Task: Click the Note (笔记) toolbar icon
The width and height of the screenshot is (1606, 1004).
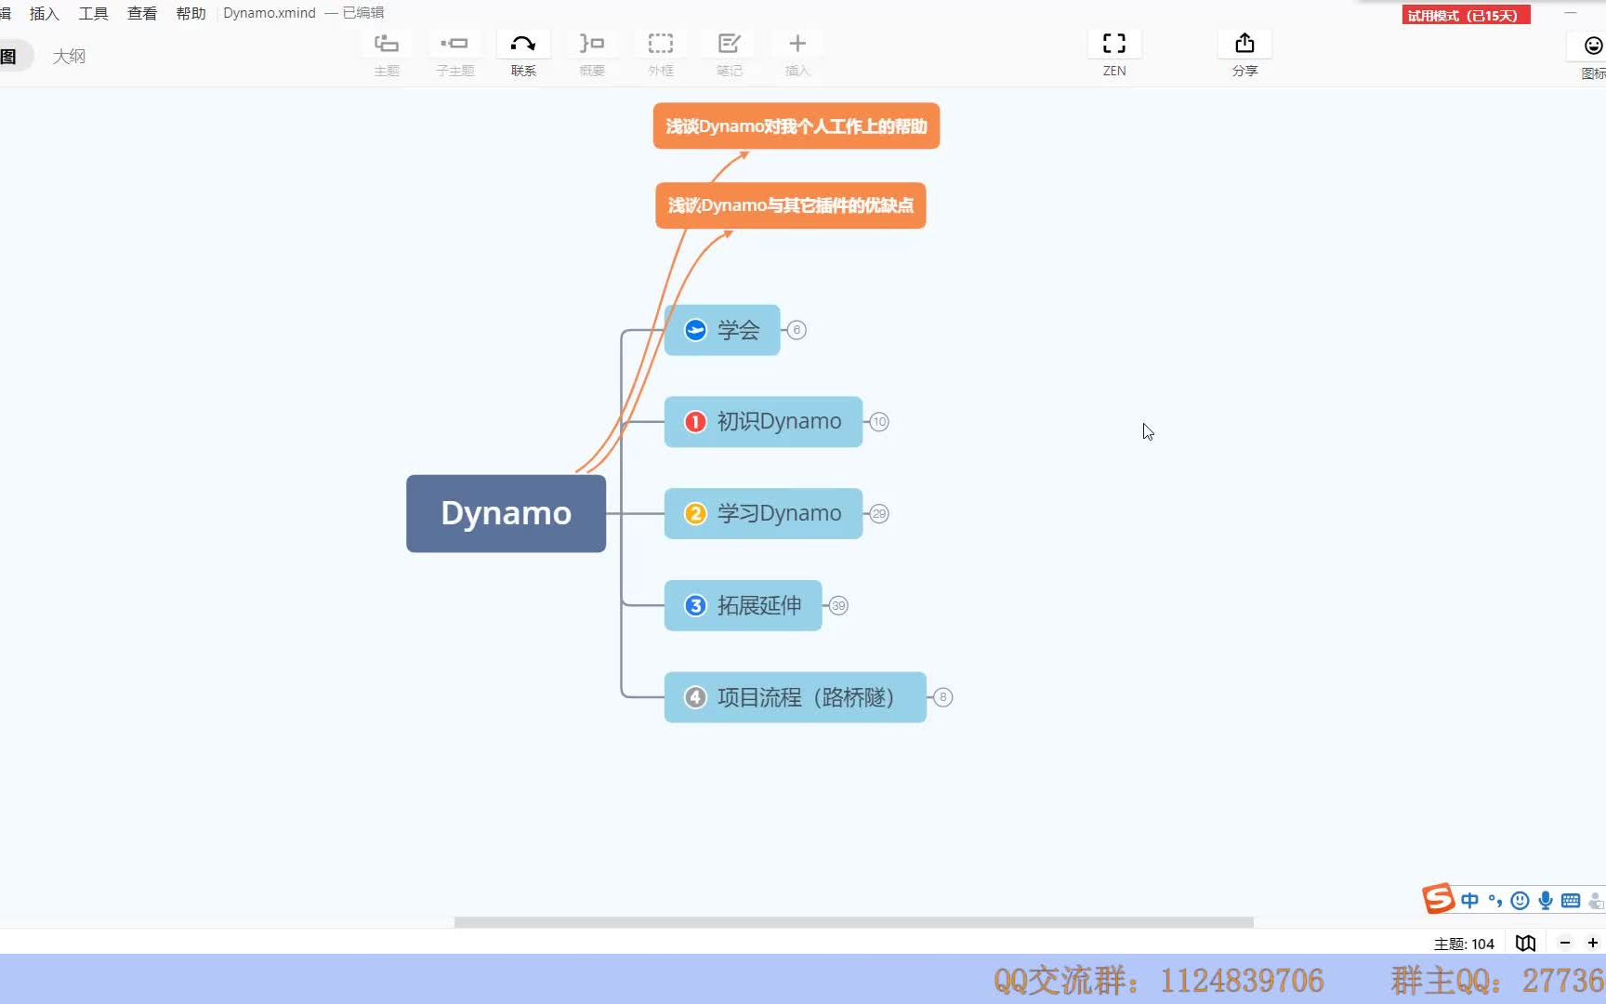Action: pos(730,44)
